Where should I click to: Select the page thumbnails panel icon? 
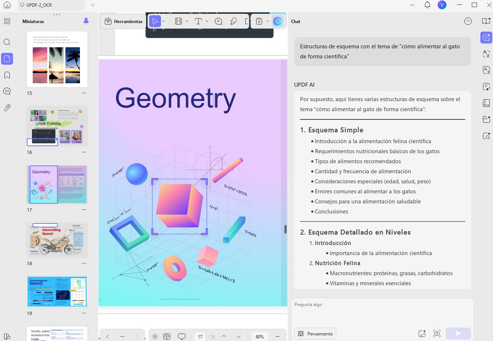pyautogui.click(x=7, y=59)
